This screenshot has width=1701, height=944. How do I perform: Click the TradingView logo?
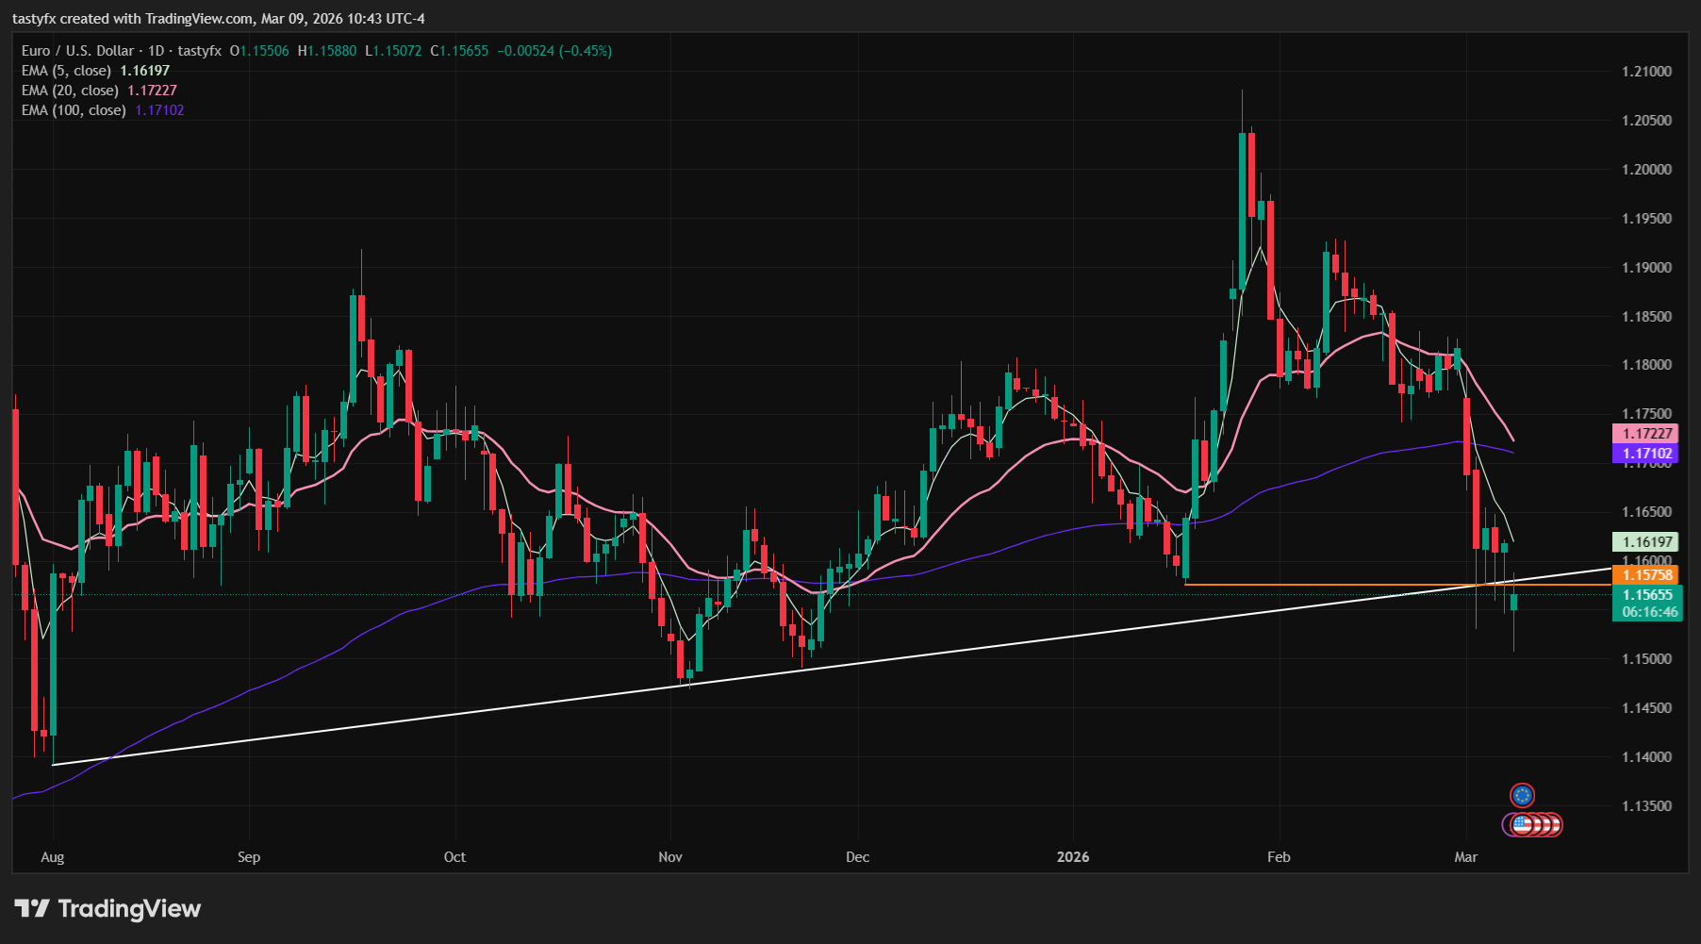pyautogui.click(x=106, y=908)
